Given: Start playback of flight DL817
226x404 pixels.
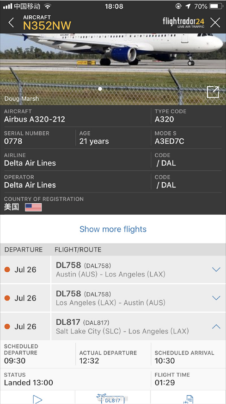Looking at the screenshot, I should 37,399.
